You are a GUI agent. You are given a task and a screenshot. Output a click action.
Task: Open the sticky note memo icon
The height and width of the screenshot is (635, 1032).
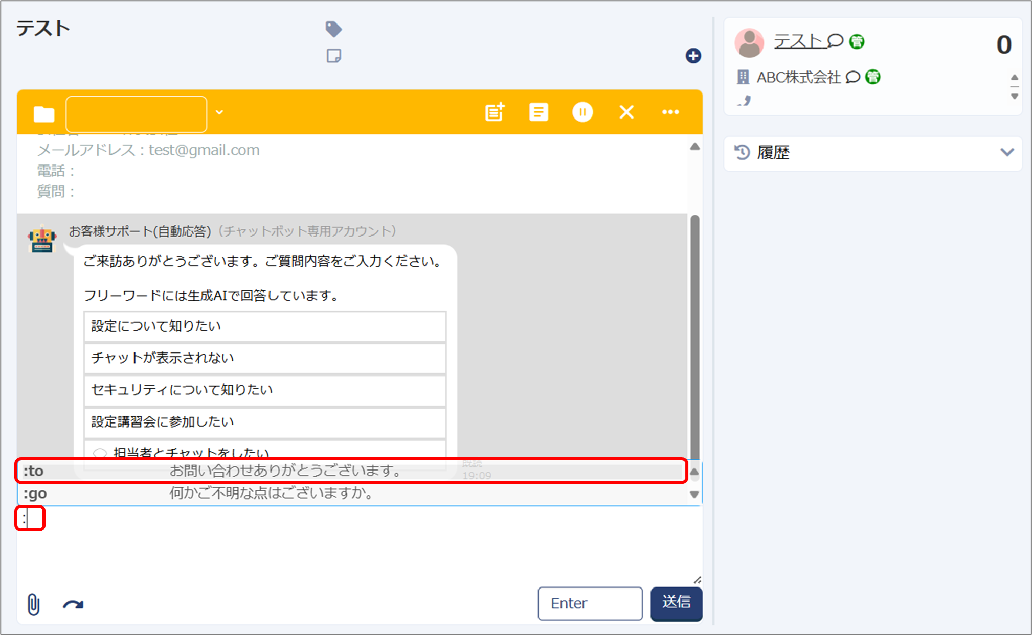coord(334,56)
